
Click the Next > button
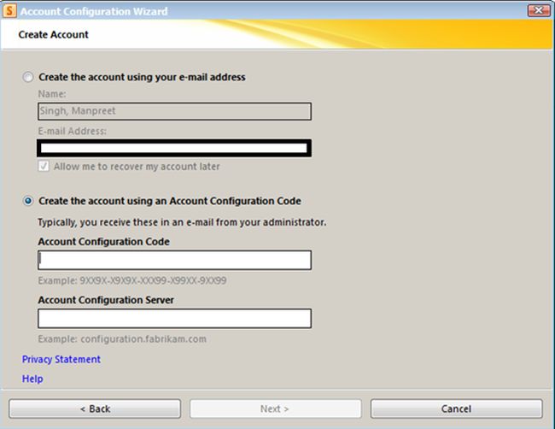276,408
